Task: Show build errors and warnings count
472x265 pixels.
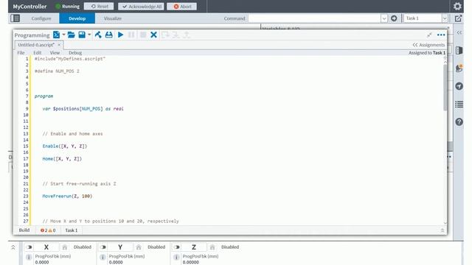Action: click(48, 230)
